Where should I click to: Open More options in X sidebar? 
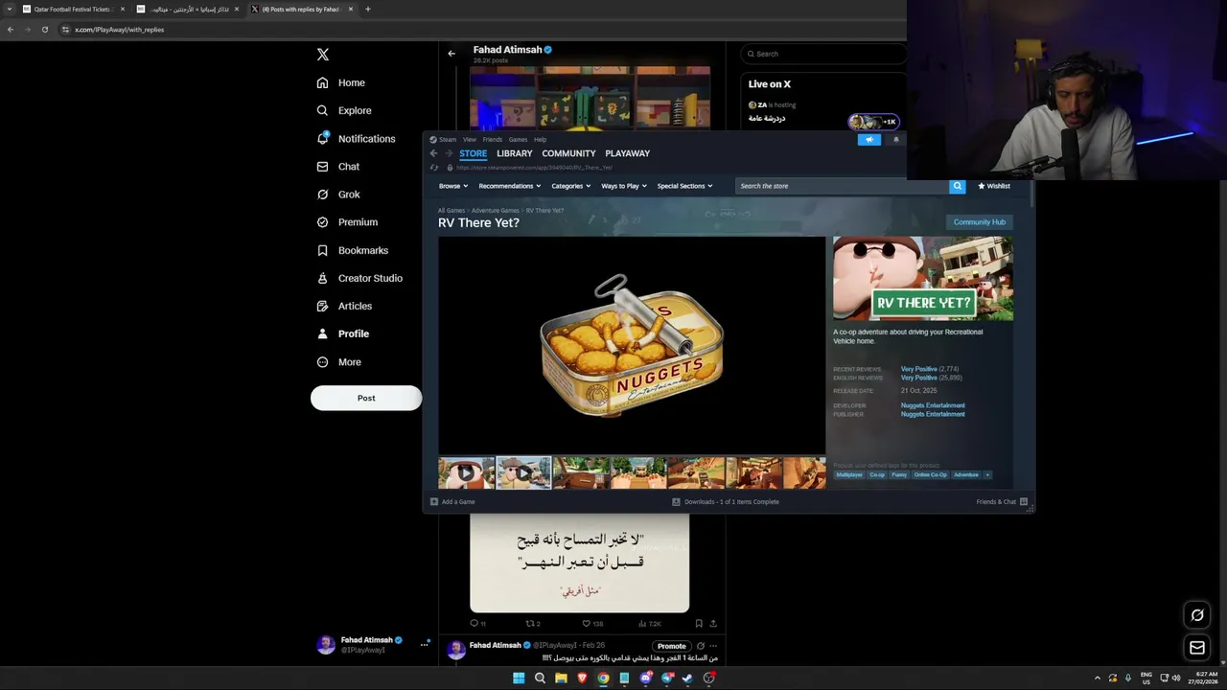[339, 362]
